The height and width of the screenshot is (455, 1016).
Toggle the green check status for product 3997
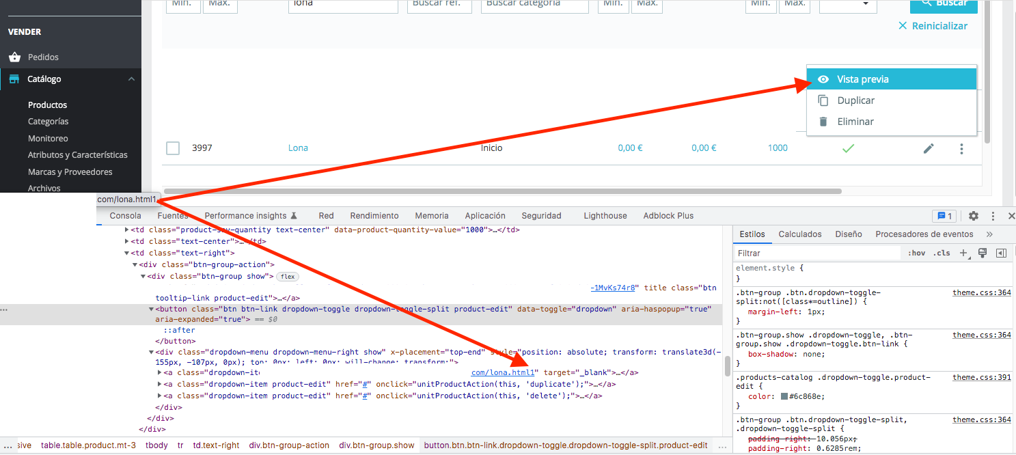(x=848, y=148)
